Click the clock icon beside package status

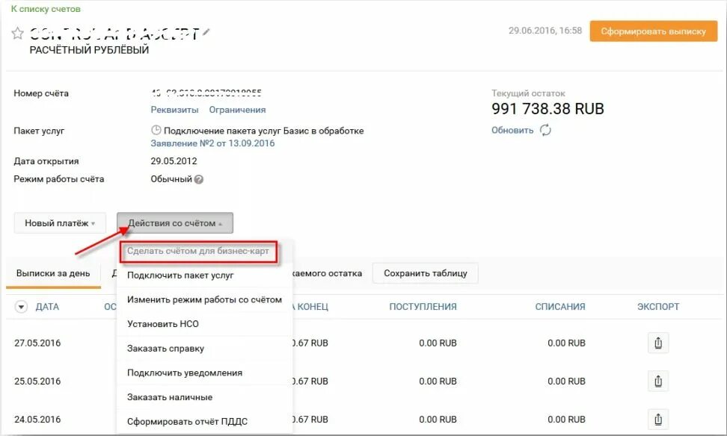[156, 131]
